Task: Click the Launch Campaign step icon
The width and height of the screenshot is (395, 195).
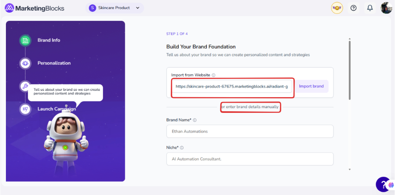Action: tap(25, 109)
